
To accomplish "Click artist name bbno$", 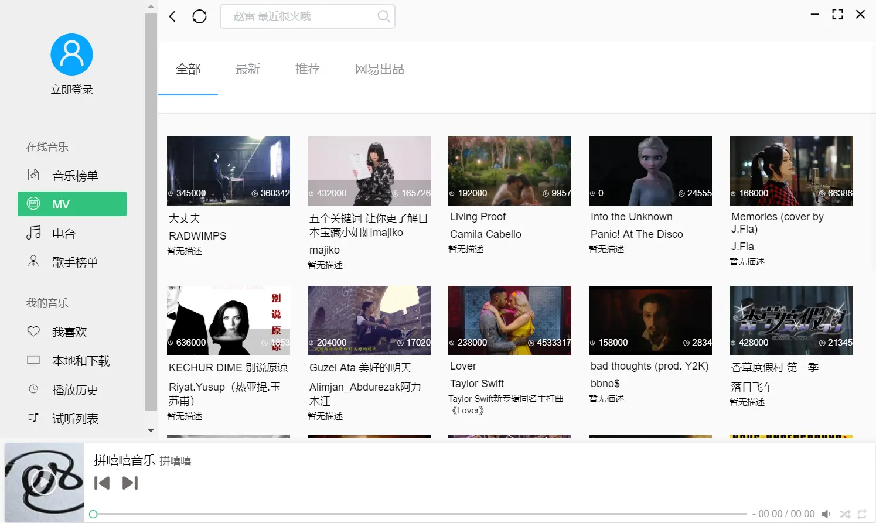I will [x=605, y=384].
